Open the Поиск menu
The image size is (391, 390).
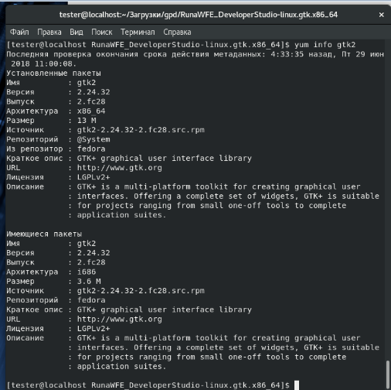click(102, 32)
